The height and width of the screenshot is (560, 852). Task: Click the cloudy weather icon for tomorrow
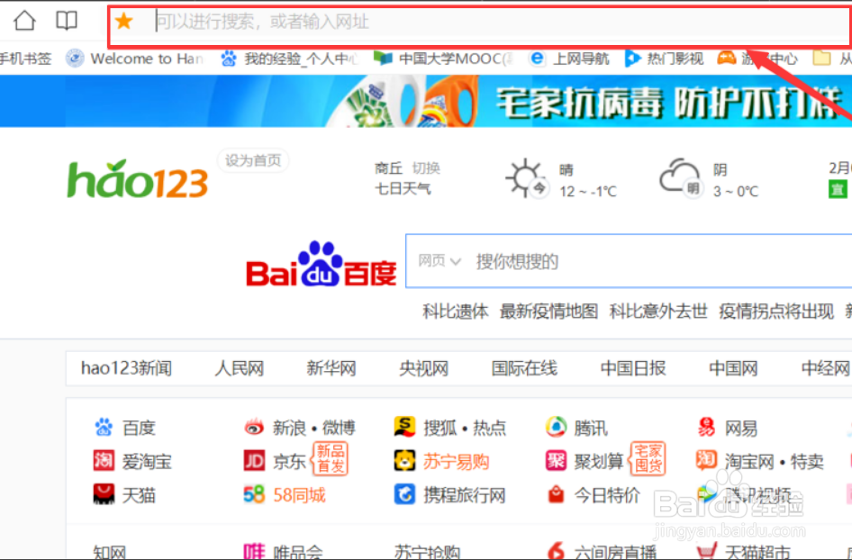click(680, 178)
